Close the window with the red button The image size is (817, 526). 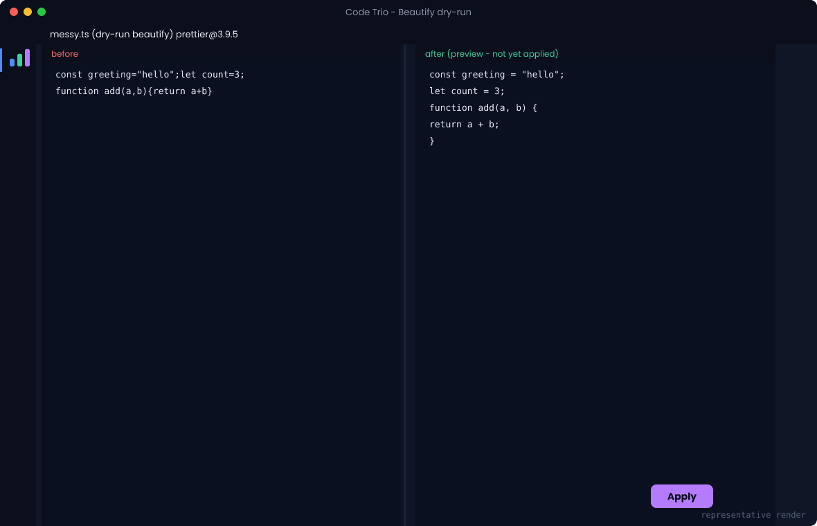14,12
